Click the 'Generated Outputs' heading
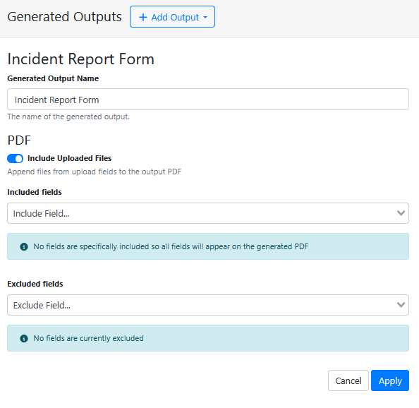Viewport: 419px width, 408px height. click(64, 16)
